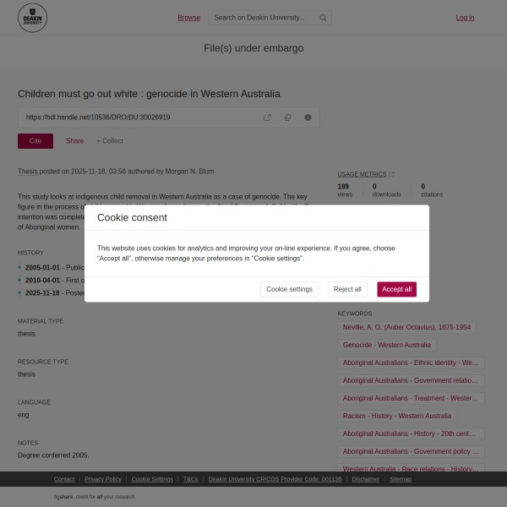Open Usage Metrics external link icon
The image size is (507, 507).
tap(391, 174)
